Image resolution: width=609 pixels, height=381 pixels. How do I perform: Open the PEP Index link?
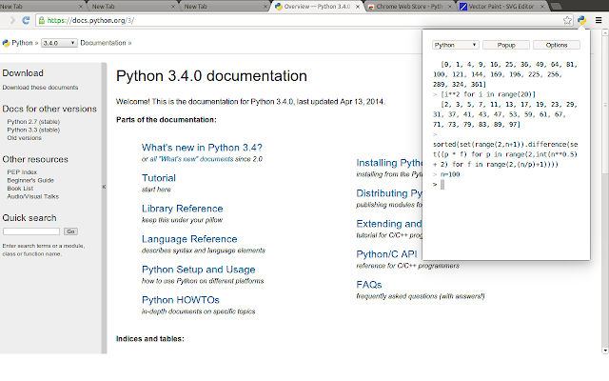[22, 172]
